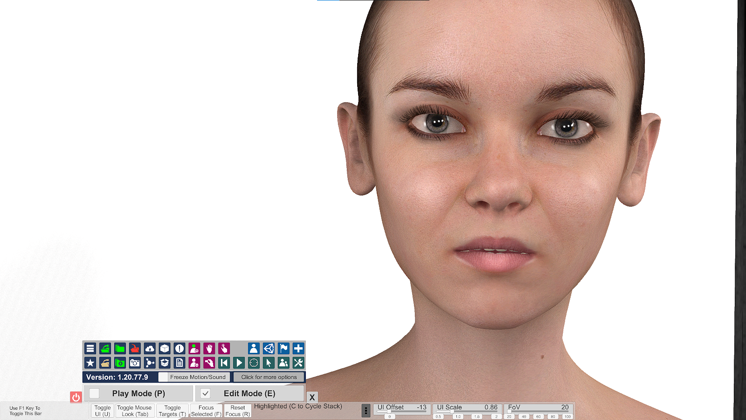Image resolution: width=746 pixels, height=420 pixels.
Task: Set FoV preset to 40
Action: coord(524,417)
